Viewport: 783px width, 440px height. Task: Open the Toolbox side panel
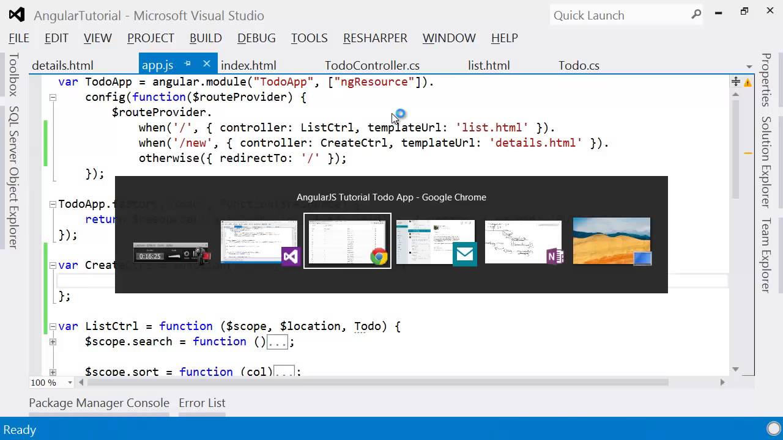[x=13, y=75]
